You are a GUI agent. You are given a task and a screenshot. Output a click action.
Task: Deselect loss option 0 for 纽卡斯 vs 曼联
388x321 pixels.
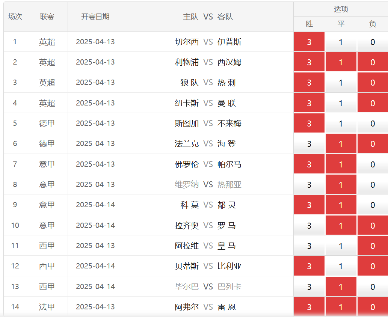(x=373, y=103)
